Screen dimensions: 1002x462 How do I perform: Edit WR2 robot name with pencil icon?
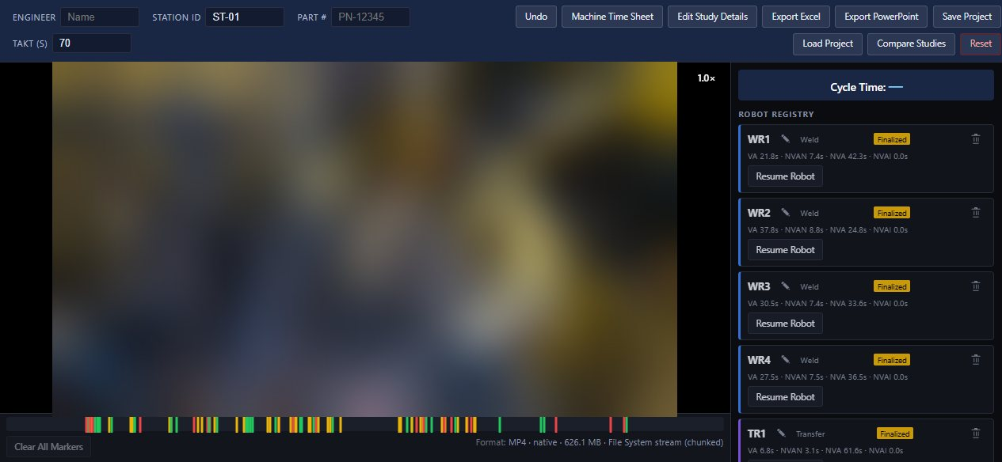pos(785,213)
